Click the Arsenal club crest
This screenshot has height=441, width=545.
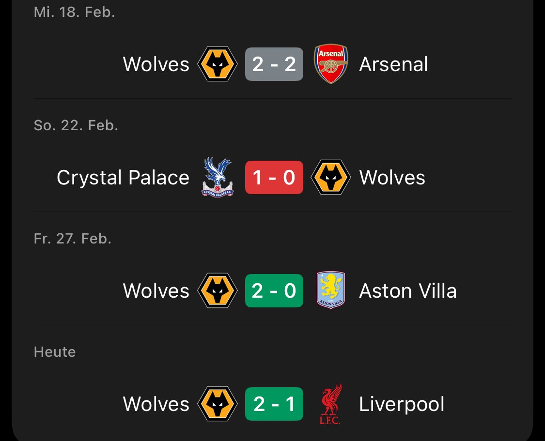pos(331,64)
